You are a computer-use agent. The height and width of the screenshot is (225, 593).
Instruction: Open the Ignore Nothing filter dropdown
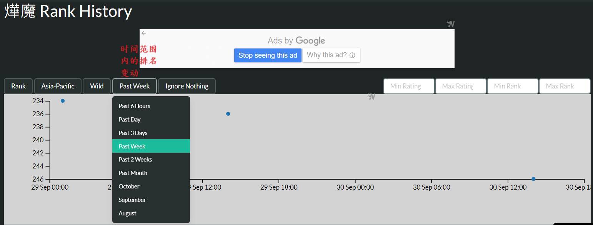tap(187, 86)
